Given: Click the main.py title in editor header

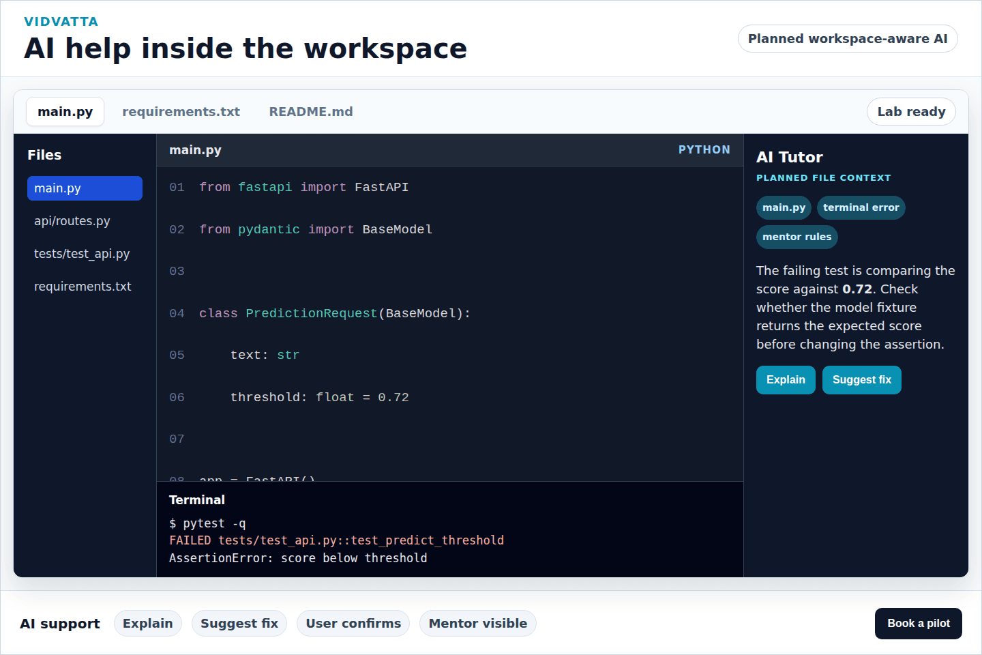Looking at the screenshot, I should point(195,150).
